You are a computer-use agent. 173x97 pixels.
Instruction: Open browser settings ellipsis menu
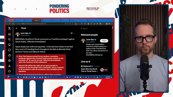[x=104, y=24]
